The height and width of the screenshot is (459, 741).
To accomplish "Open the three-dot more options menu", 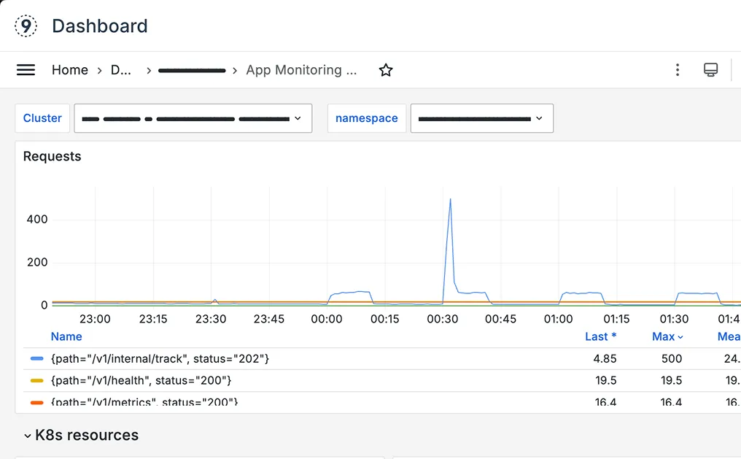I will (678, 70).
